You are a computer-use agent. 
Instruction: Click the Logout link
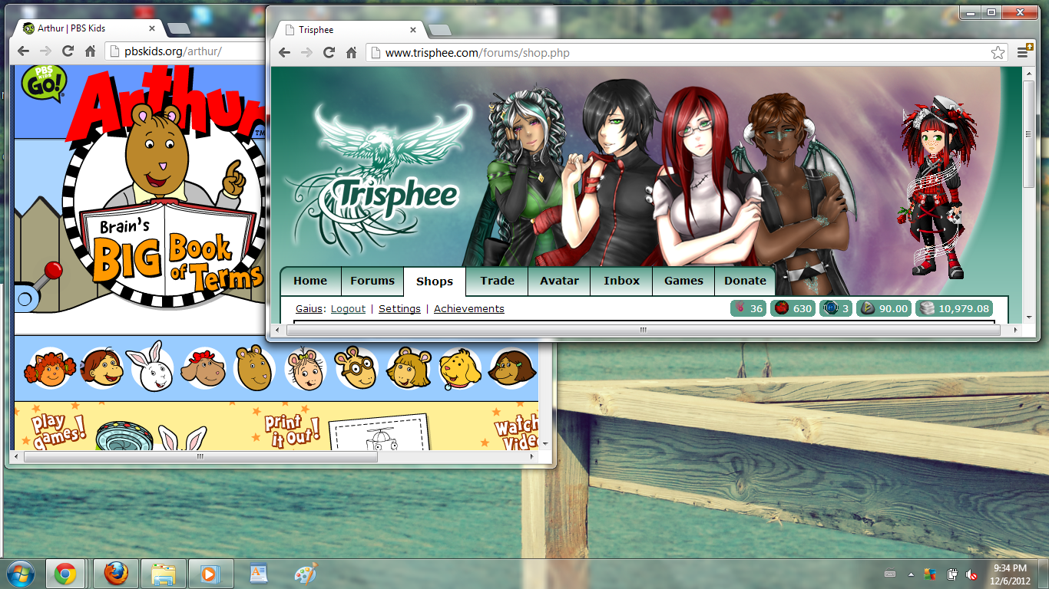tap(348, 308)
